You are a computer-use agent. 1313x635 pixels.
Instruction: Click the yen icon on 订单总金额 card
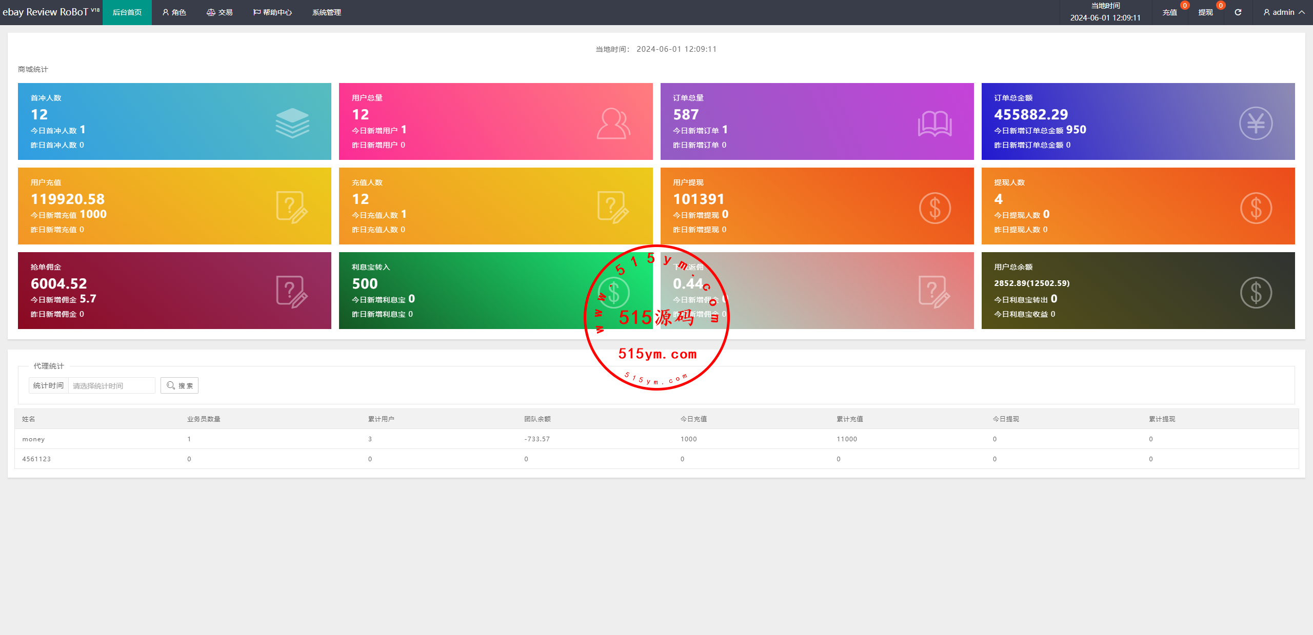[x=1256, y=123]
